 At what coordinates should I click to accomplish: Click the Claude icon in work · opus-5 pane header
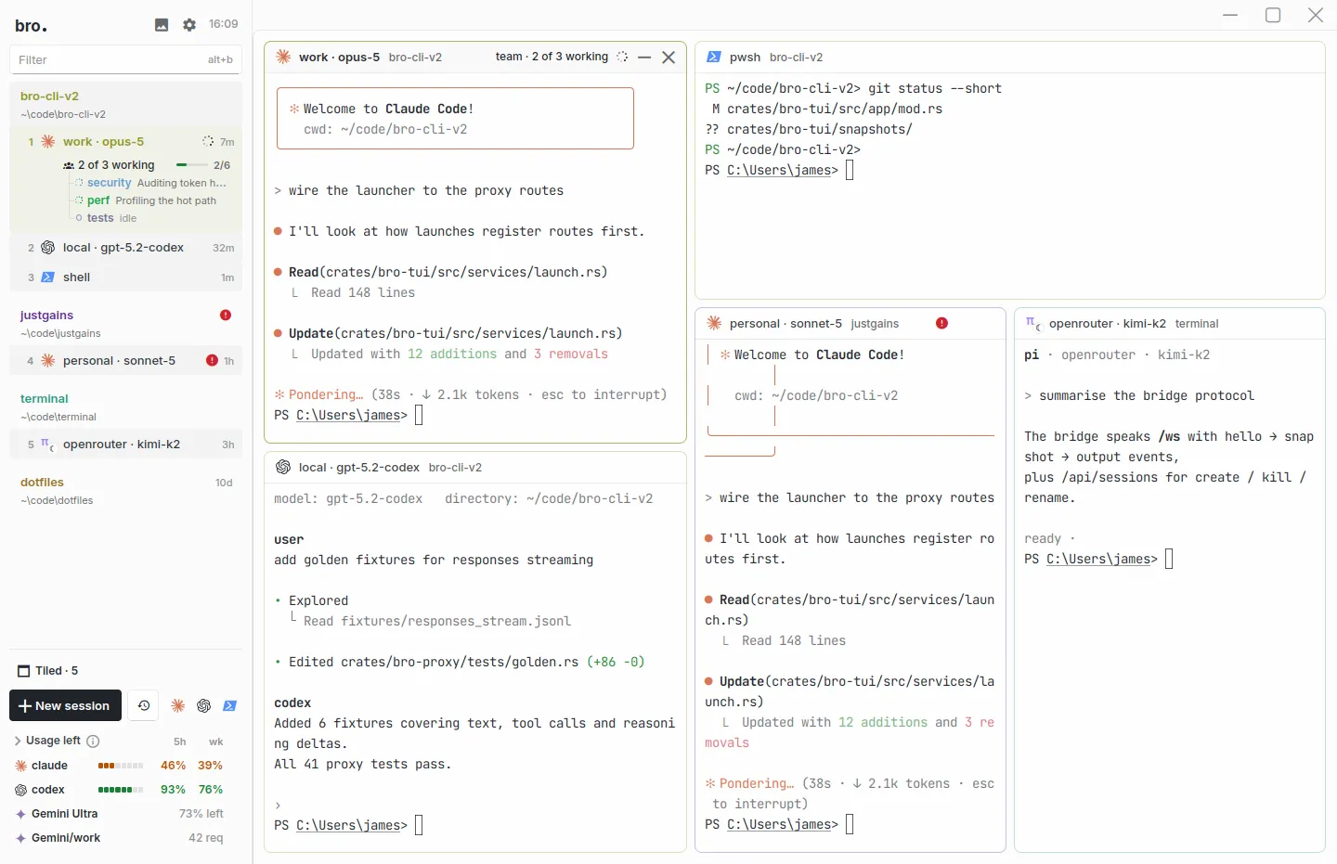coord(283,57)
